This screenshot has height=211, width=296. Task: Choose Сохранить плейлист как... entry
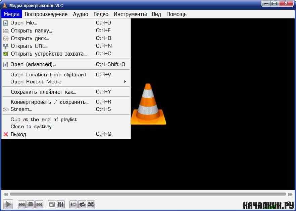(x=66, y=92)
